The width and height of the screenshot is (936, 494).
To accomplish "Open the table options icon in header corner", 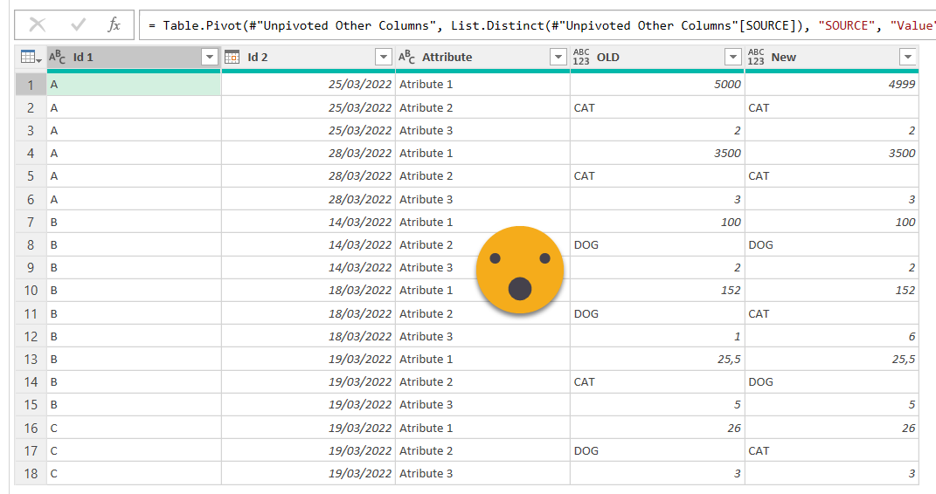I will pyautogui.click(x=30, y=58).
